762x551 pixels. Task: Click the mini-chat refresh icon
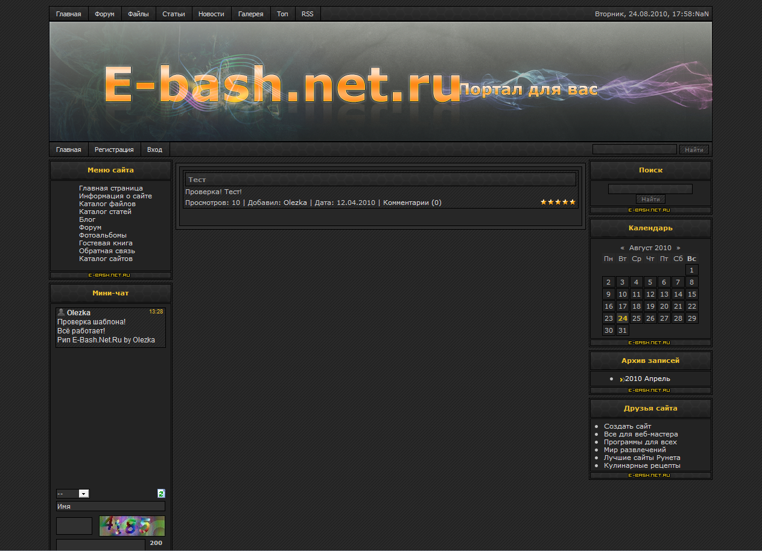[161, 493]
